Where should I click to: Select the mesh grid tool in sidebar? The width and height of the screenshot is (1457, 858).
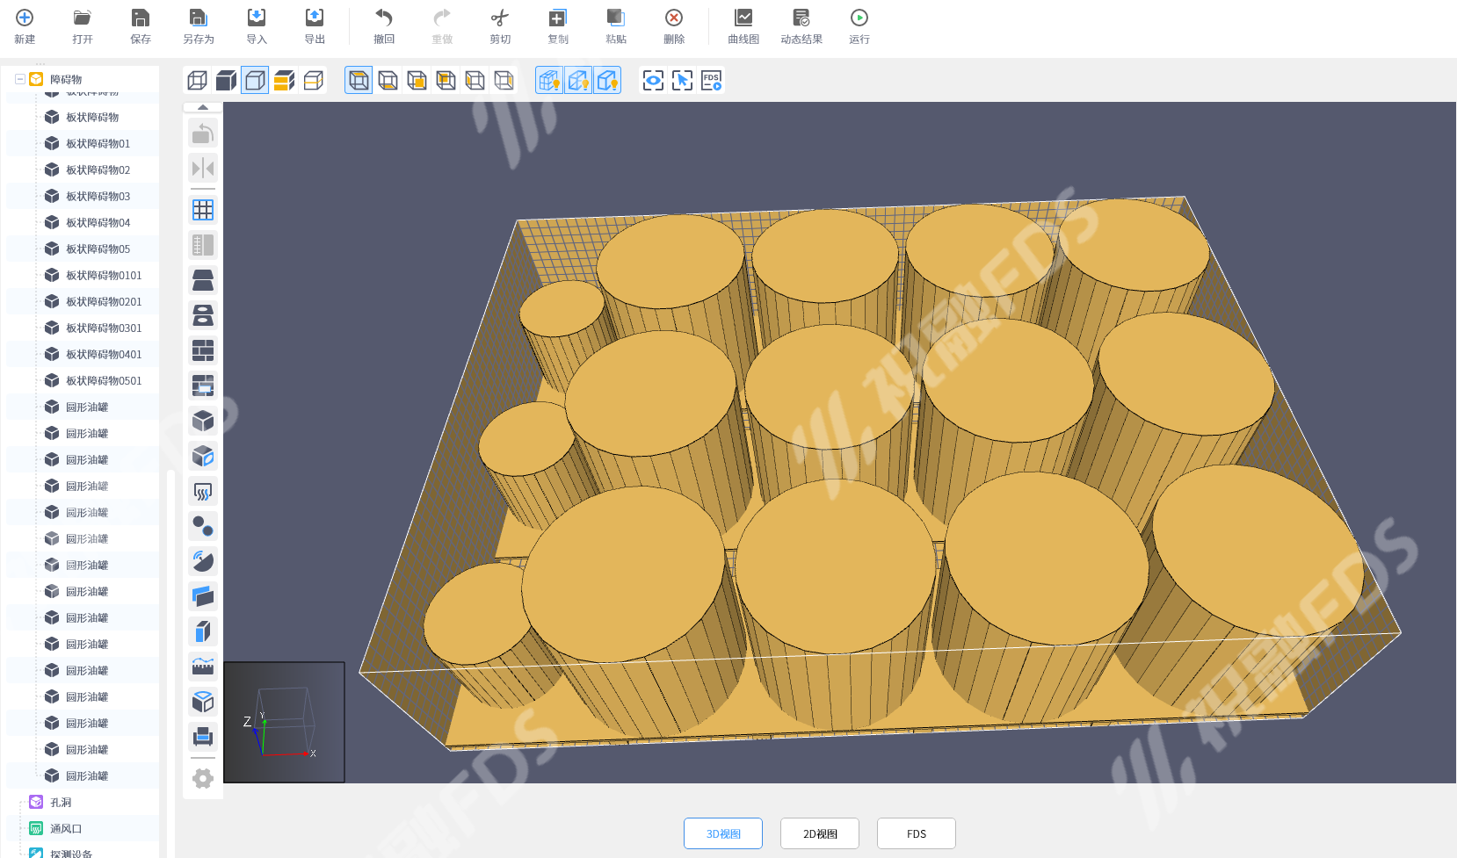point(203,210)
